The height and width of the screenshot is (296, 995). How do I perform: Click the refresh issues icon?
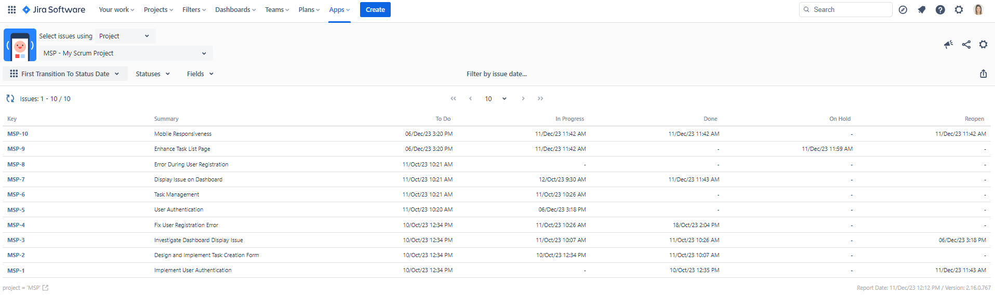tap(10, 98)
